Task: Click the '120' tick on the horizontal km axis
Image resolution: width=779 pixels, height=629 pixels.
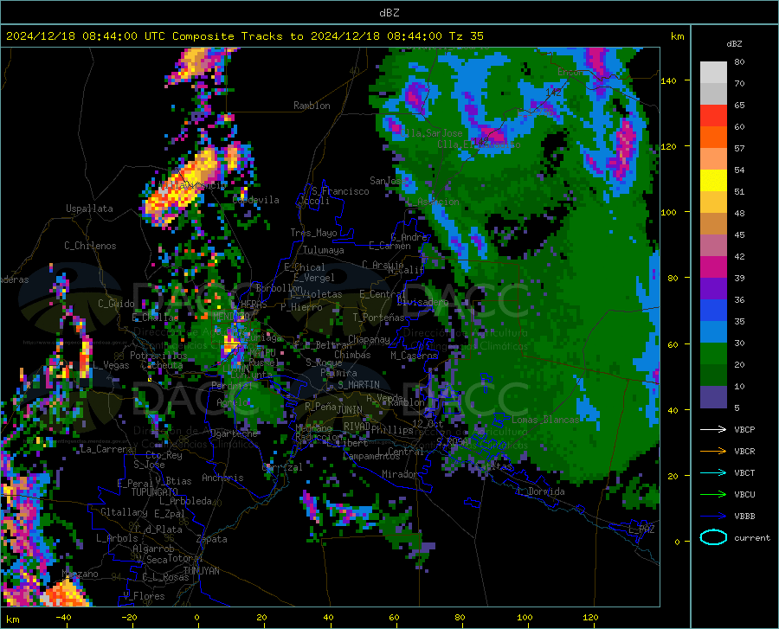Action: [x=590, y=617]
